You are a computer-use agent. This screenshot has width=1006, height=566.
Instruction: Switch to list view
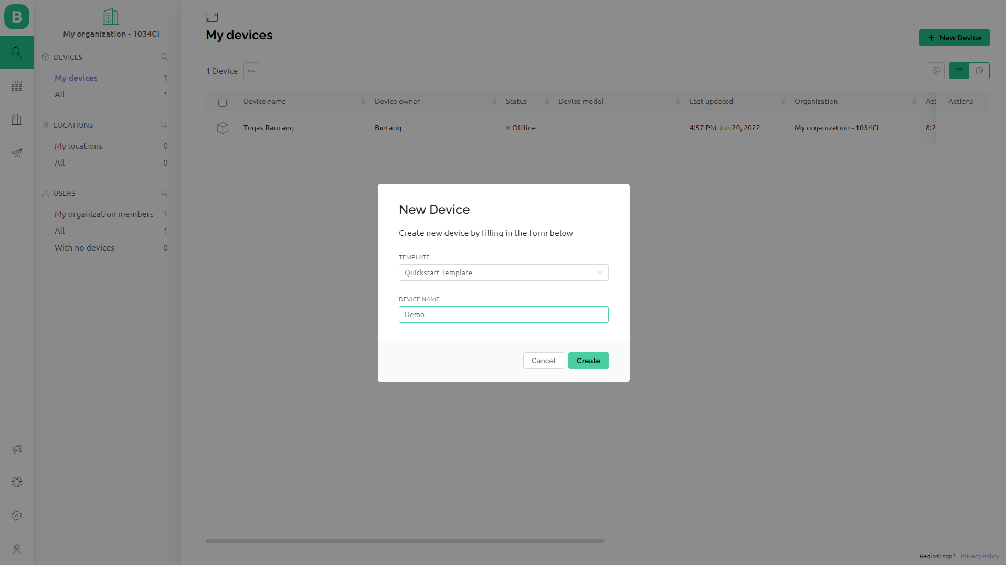(959, 71)
